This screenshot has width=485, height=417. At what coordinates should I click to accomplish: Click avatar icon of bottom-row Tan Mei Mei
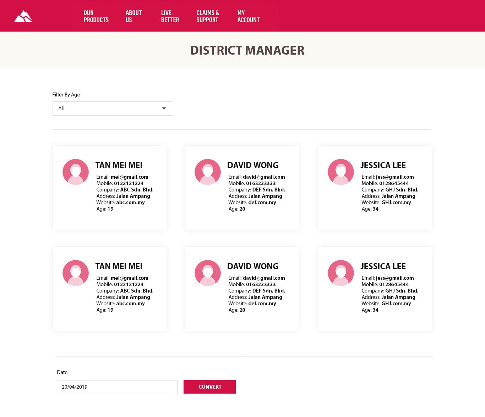(76, 273)
